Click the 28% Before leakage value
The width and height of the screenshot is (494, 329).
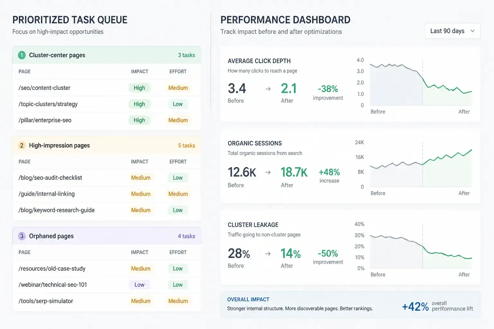[x=239, y=254]
